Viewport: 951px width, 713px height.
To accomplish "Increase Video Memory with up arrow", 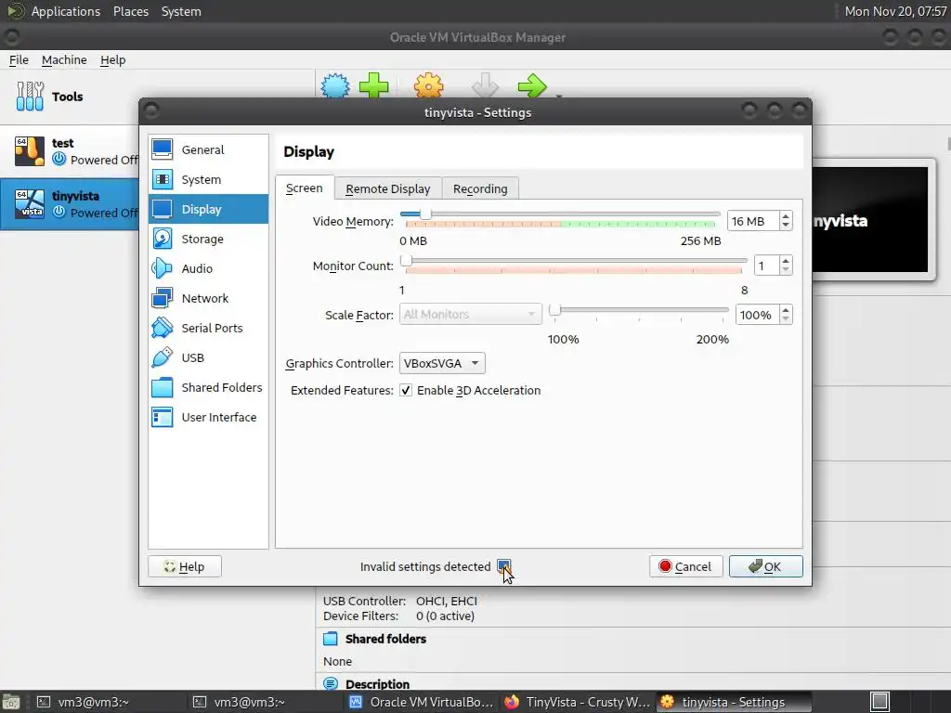I will (786, 215).
